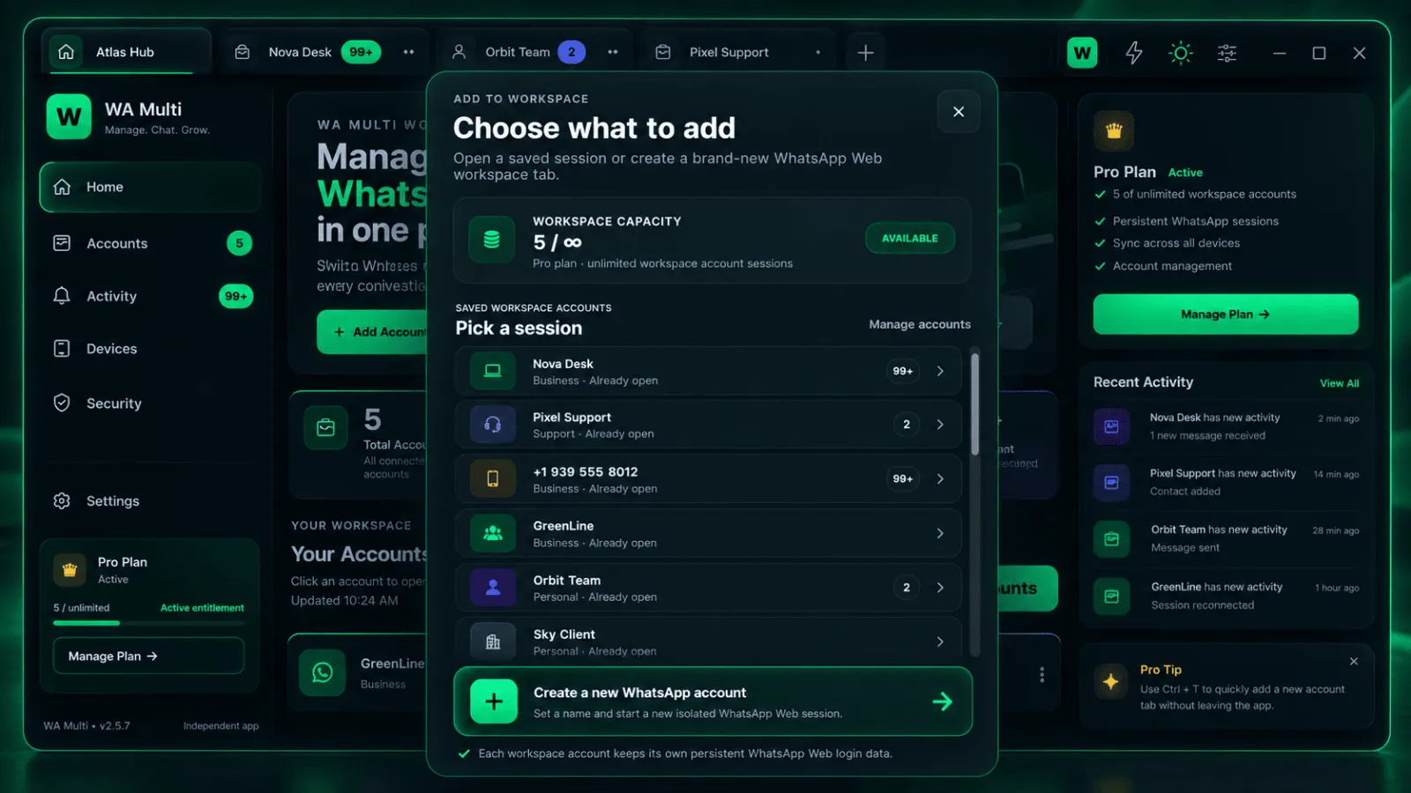Click Manage Plan button in the sidebar
This screenshot has width=1411, height=793.
click(x=148, y=656)
